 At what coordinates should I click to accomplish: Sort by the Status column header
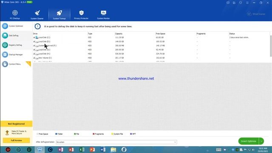(x=232, y=34)
